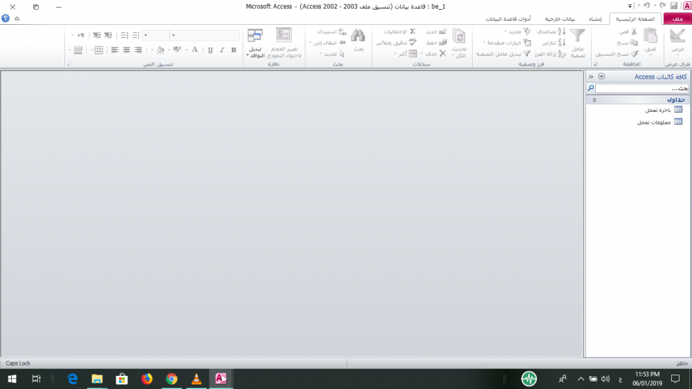The image size is (692, 389).
Task: Click the Paste (لصق) clipboard icon
Action: (x=650, y=36)
